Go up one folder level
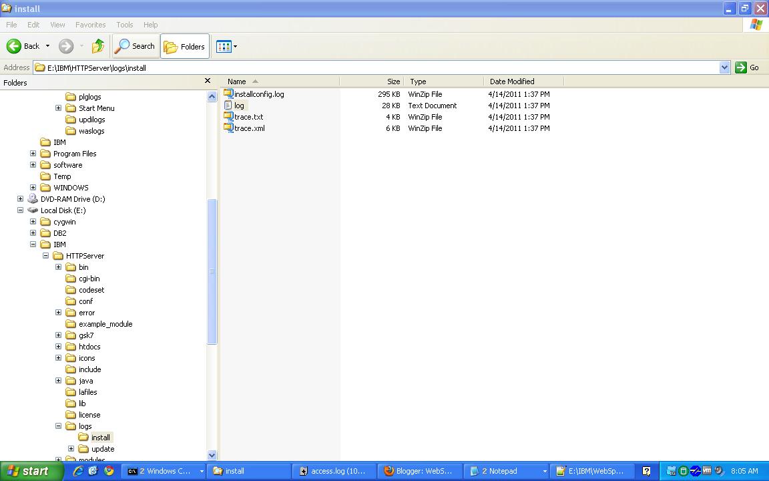The image size is (769, 481). tap(98, 46)
